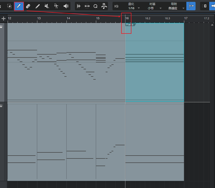Screen dimensions: 215x188
Task: Toggle the blue Autoscroll arrow button
Action: click(x=212, y=6)
